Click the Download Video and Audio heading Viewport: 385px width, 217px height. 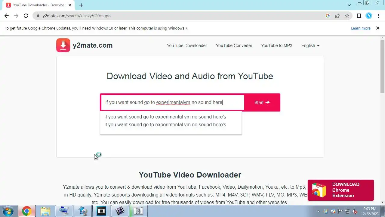190,76
